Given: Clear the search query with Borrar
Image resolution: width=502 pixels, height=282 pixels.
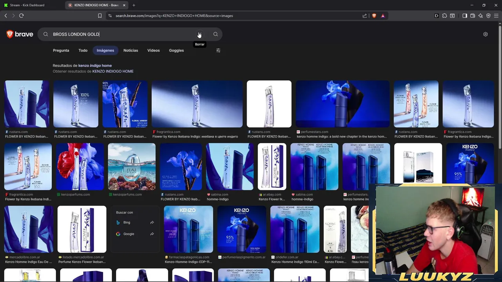Looking at the screenshot, I should [200, 34].
